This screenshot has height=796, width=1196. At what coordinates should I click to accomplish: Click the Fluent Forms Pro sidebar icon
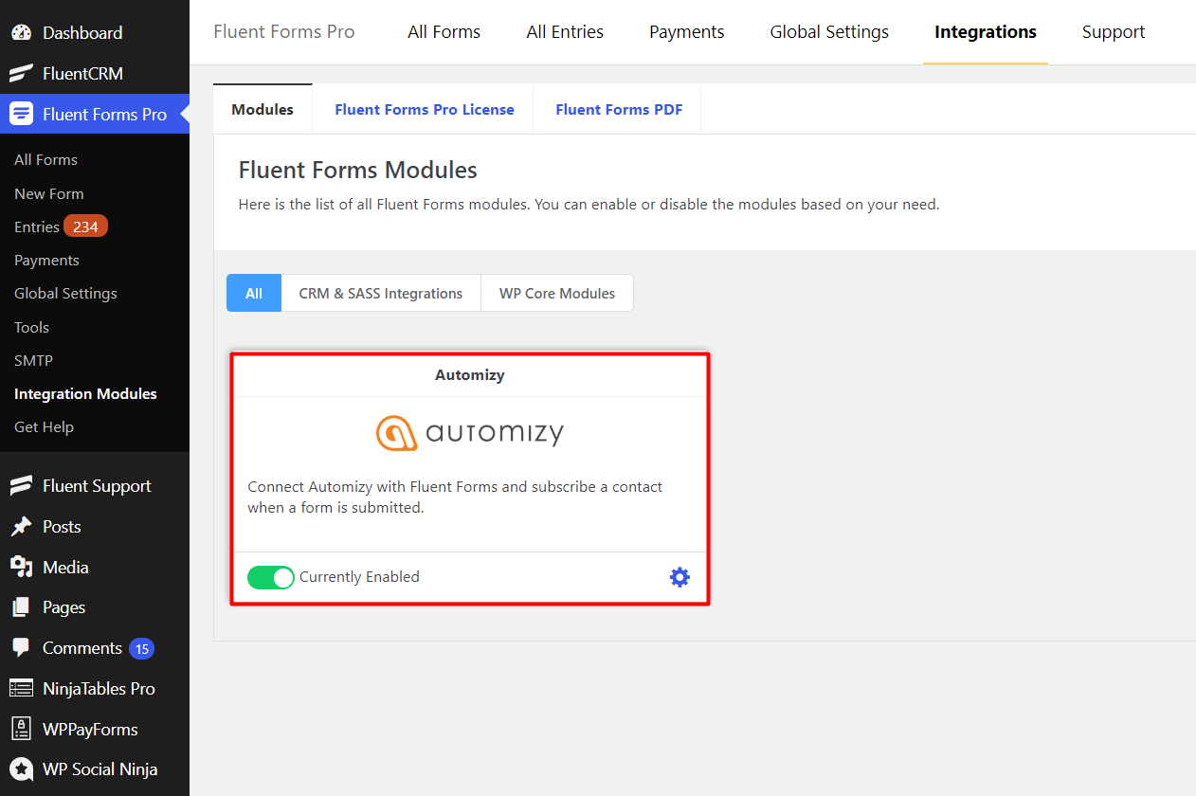20,113
